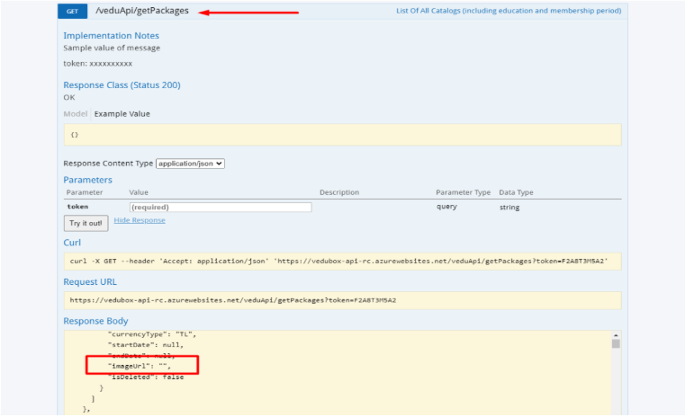Click the Request URL text block
Screen dimensions: 685x417
[342, 300]
